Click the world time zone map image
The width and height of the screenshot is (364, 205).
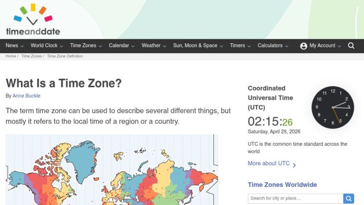pos(112,170)
